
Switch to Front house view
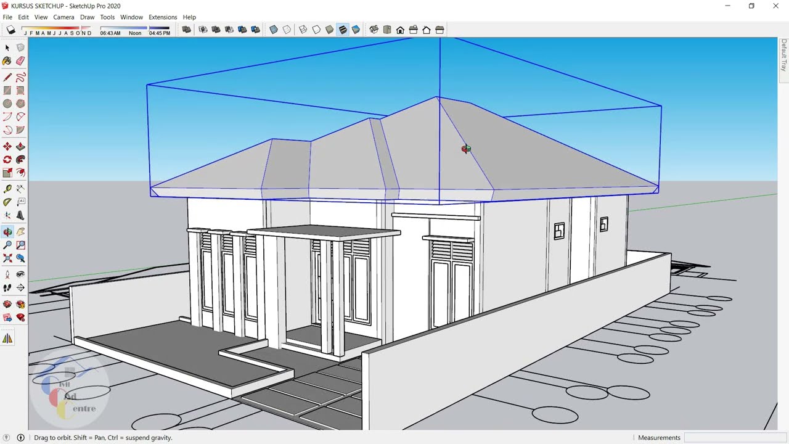[x=400, y=30]
